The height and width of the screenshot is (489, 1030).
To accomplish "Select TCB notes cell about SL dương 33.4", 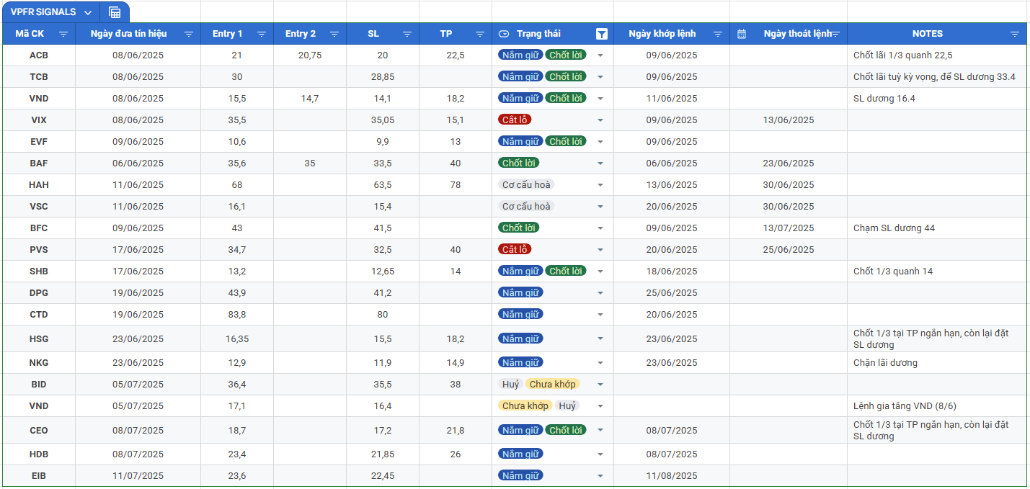I will point(934,77).
